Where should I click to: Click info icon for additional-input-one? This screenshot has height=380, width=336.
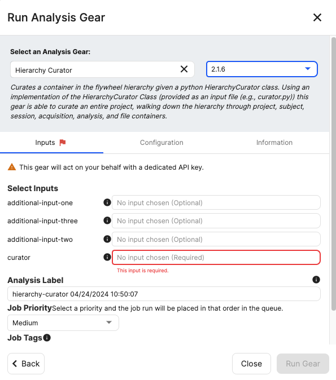click(x=107, y=202)
